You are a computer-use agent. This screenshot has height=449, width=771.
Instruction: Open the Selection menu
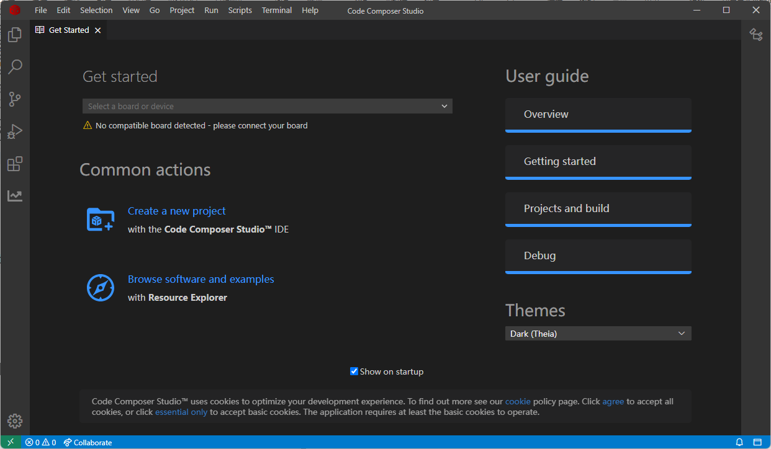click(x=96, y=11)
